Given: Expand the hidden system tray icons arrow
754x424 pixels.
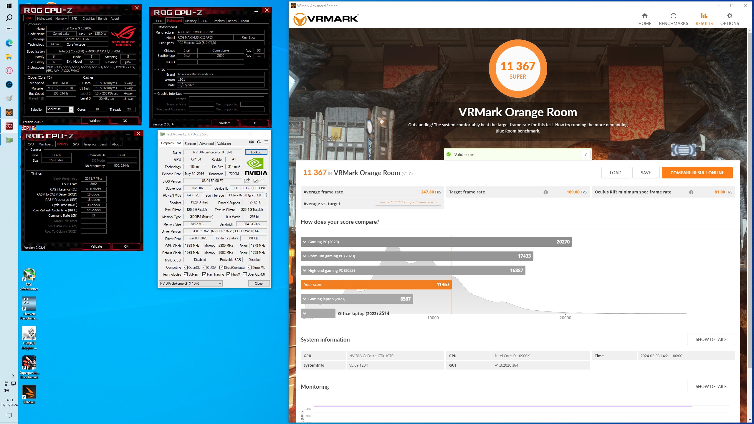Looking at the screenshot, I should pos(13,376).
